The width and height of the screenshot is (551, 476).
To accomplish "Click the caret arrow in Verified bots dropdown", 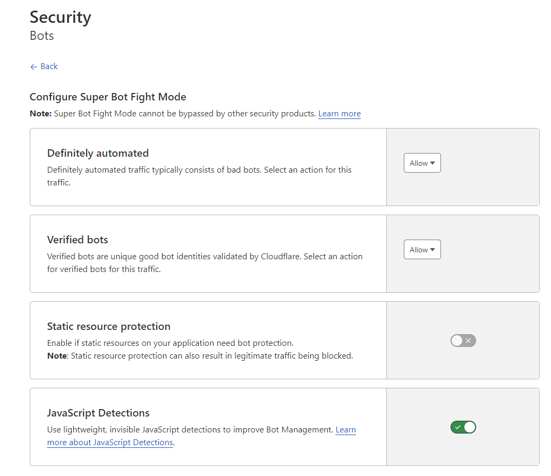I will [x=433, y=250].
